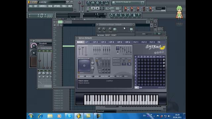Toggle the right checkbox in Sytrus Quality section

tap(129, 61)
